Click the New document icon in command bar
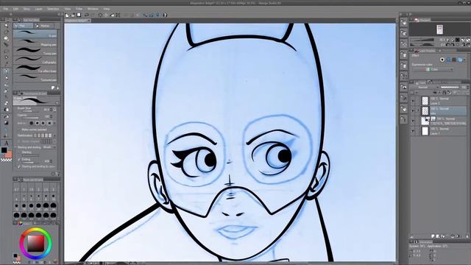This screenshot has height=265, width=471. (x=67, y=15)
